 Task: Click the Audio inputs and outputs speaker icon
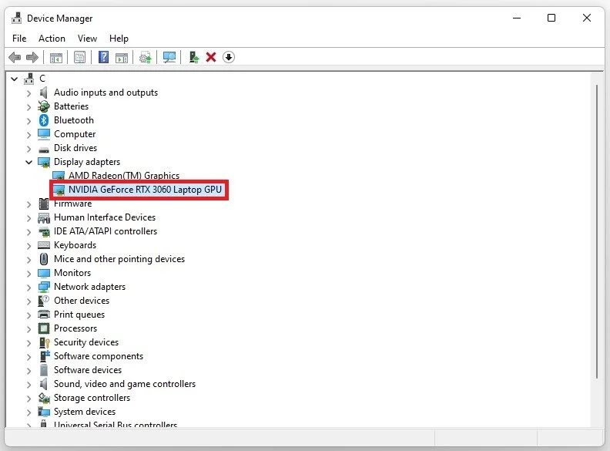pos(44,93)
